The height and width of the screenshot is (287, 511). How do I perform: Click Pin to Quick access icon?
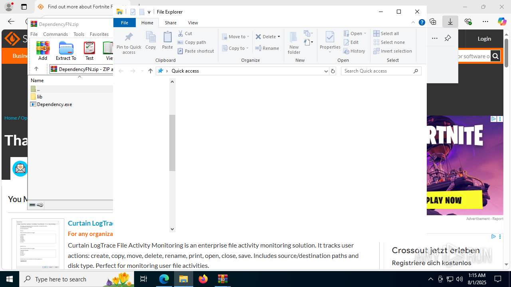pos(129,43)
